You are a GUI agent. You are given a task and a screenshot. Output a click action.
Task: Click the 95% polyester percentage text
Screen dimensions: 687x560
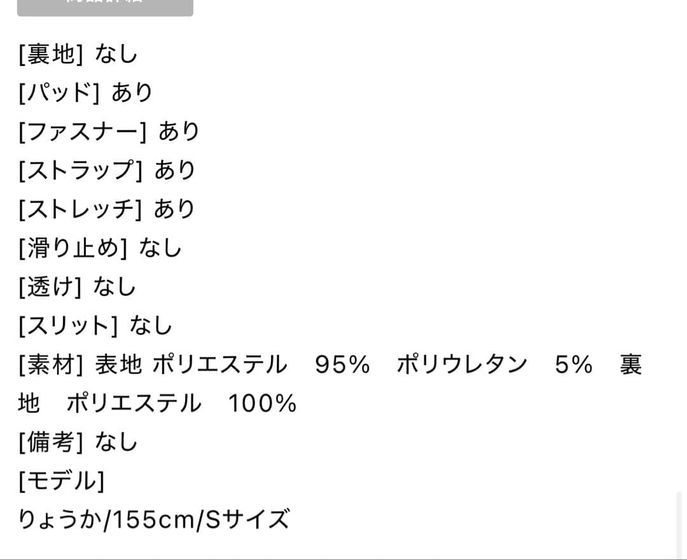tap(342, 365)
